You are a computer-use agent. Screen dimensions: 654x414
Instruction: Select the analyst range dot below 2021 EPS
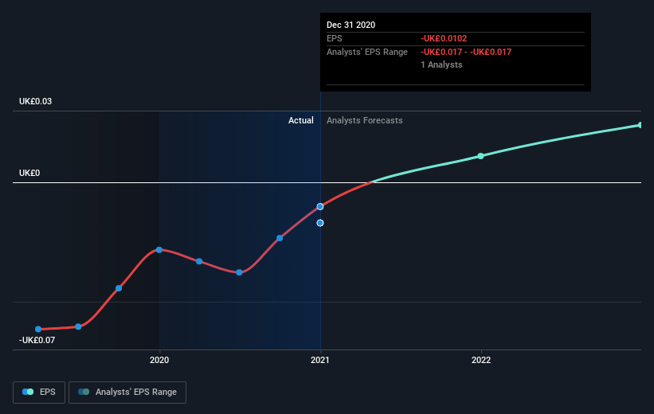[x=320, y=223]
